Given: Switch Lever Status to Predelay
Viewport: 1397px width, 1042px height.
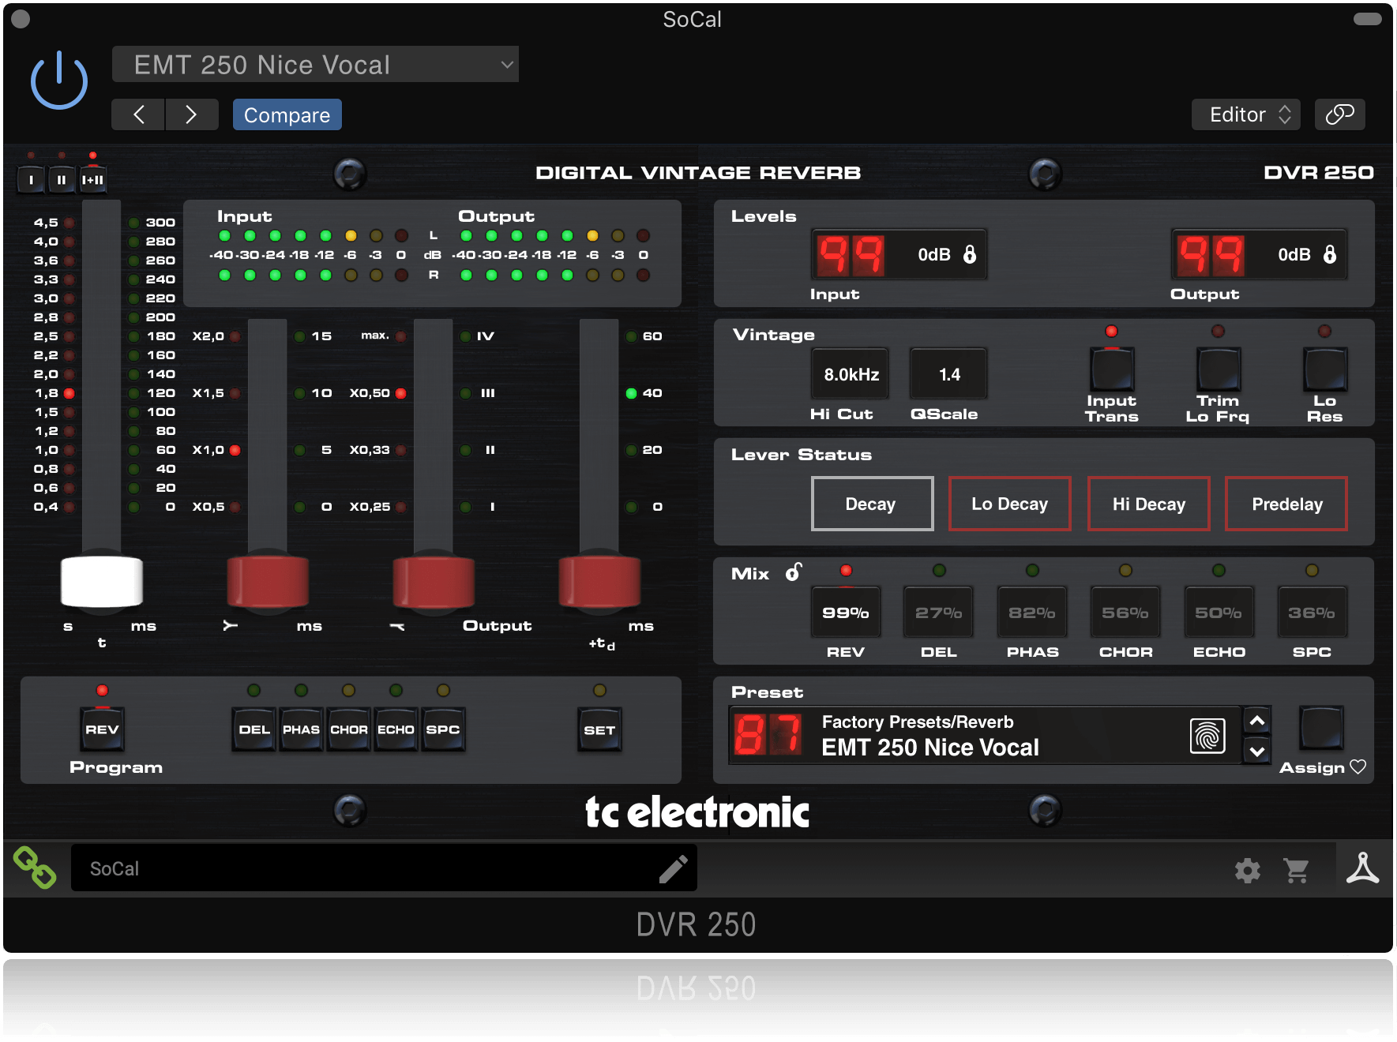Looking at the screenshot, I should pos(1286,504).
